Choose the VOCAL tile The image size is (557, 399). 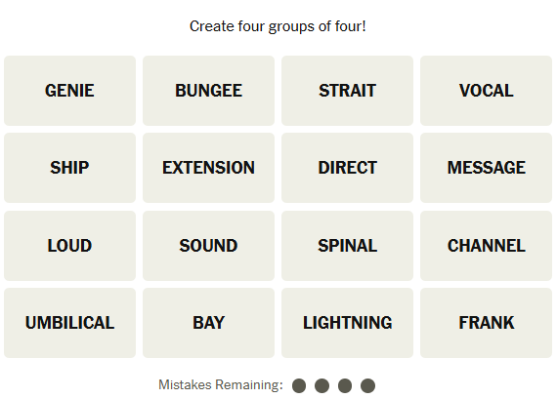486,91
